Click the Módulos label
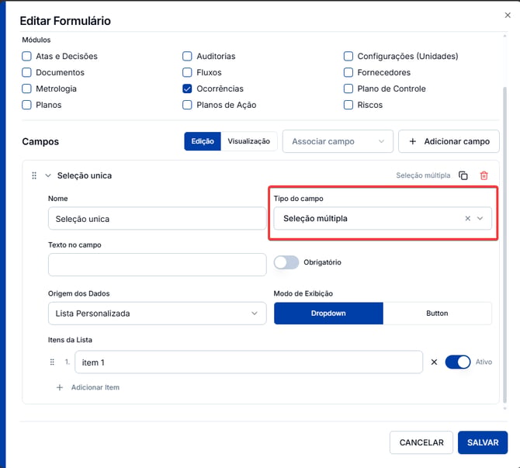This screenshot has height=468, width=520. click(36, 40)
